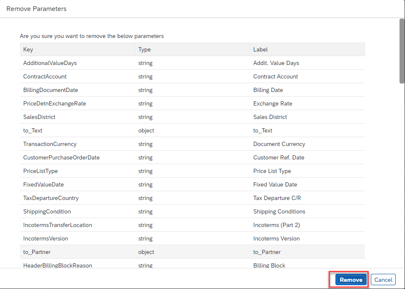This screenshot has height=289, width=405.
Task: Click the Remove button
Action: point(351,280)
